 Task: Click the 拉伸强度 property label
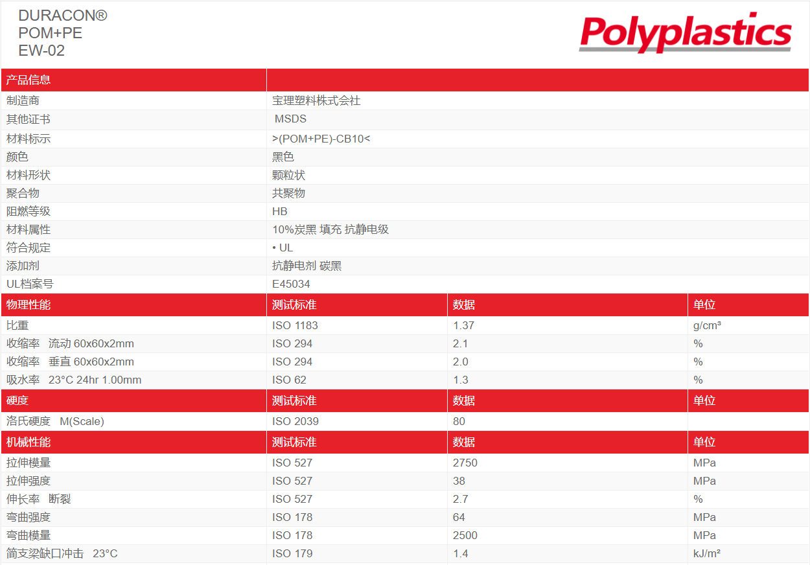(29, 481)
